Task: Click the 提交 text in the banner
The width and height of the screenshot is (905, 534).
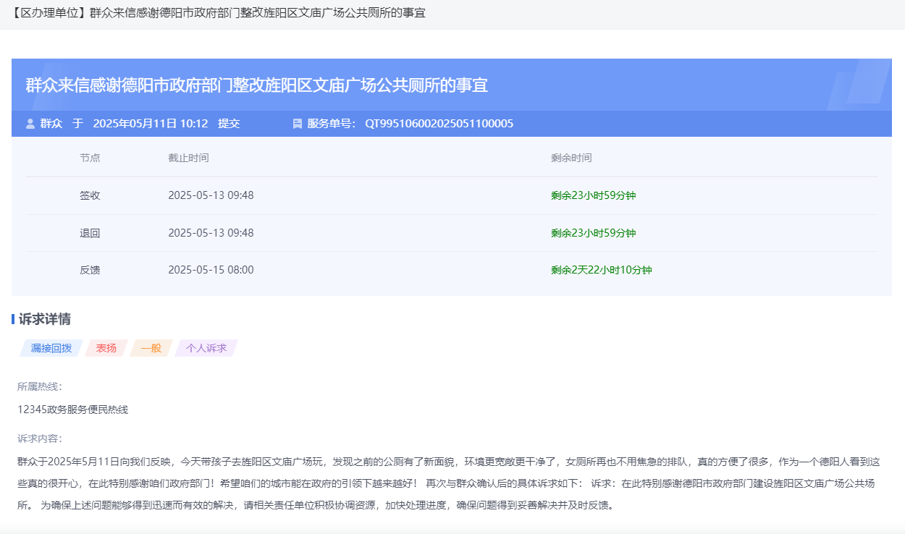Action: 229,124
